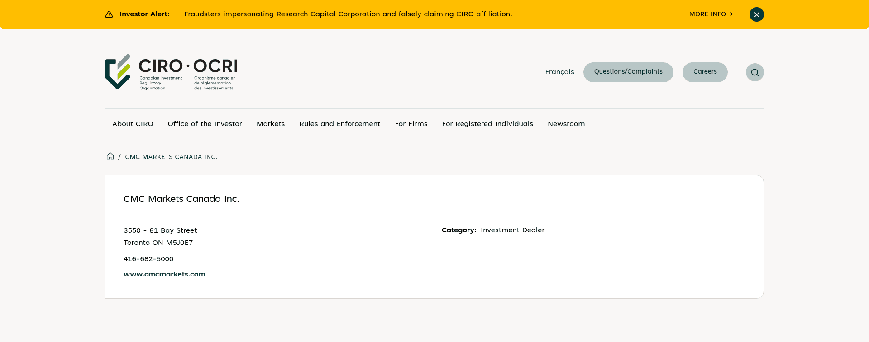Viewport: 869px width, 342px height.
Task: Open Office of the Investor menu
Action: 205,124
